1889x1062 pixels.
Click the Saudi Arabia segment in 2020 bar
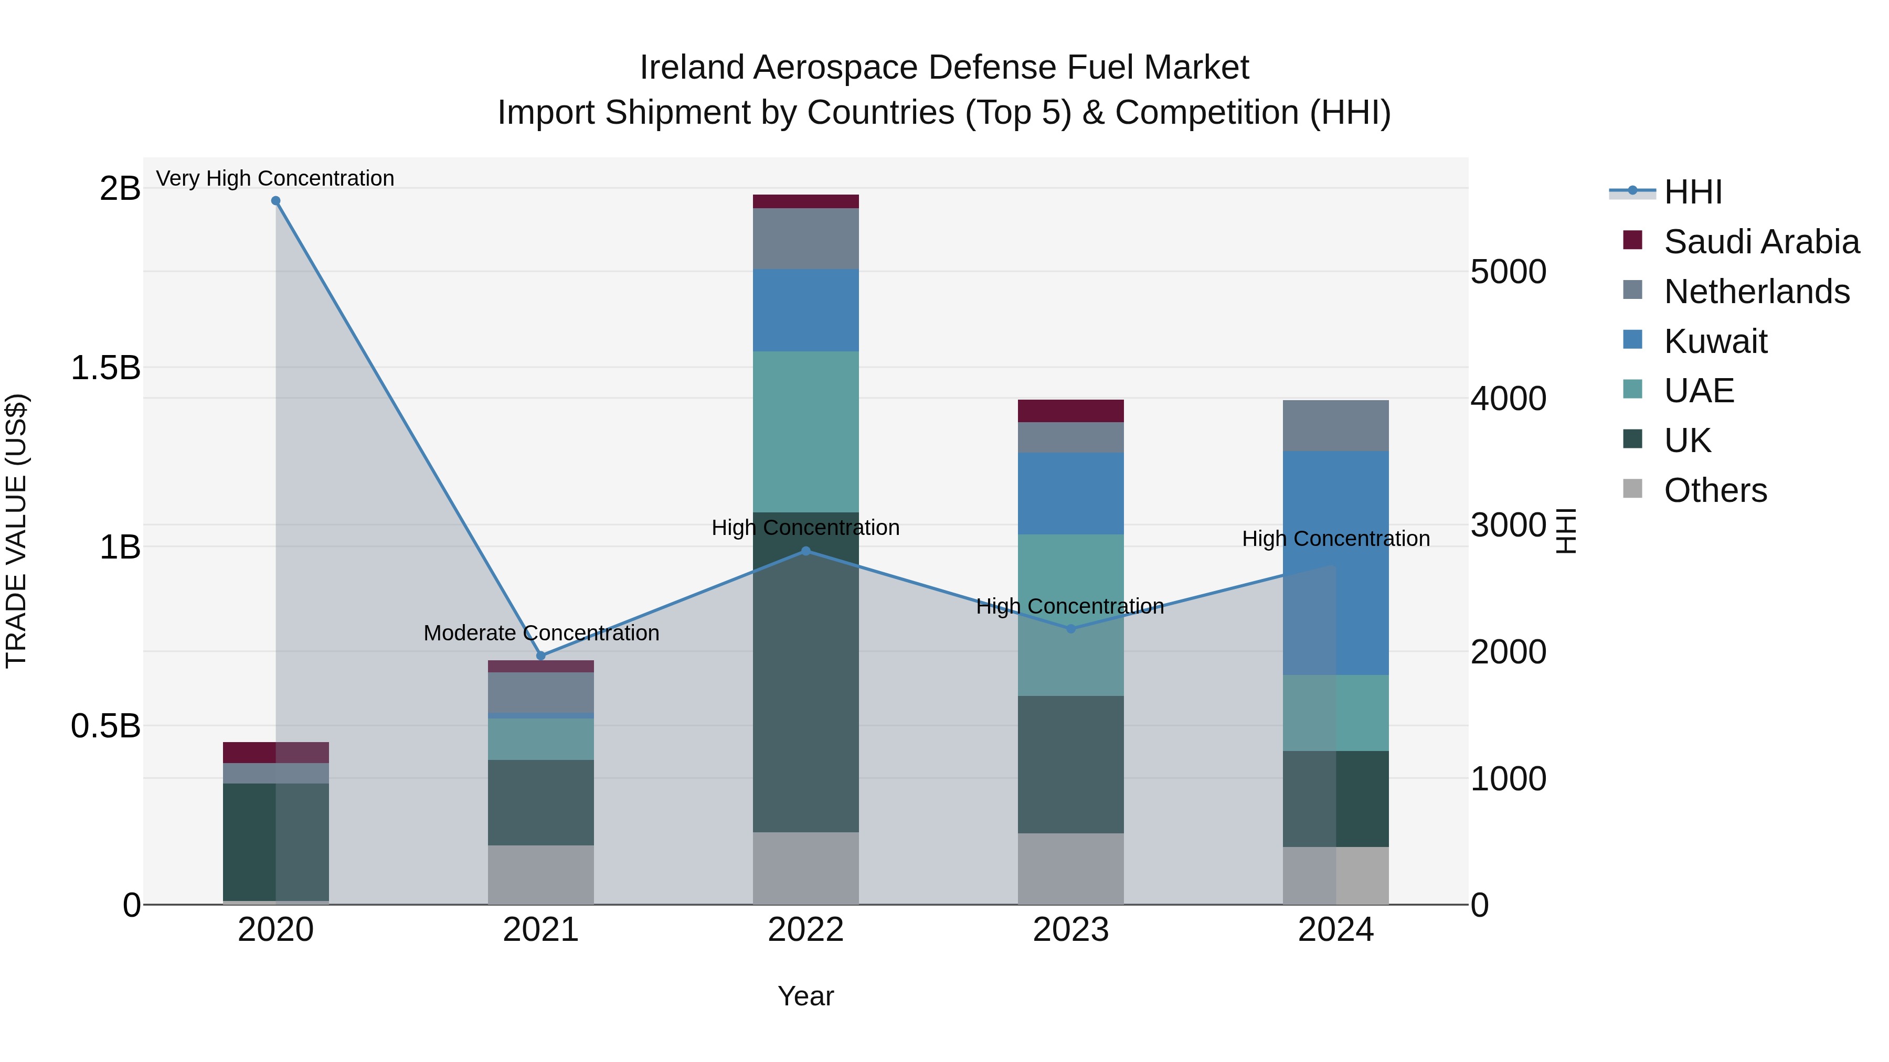(275, 753)
